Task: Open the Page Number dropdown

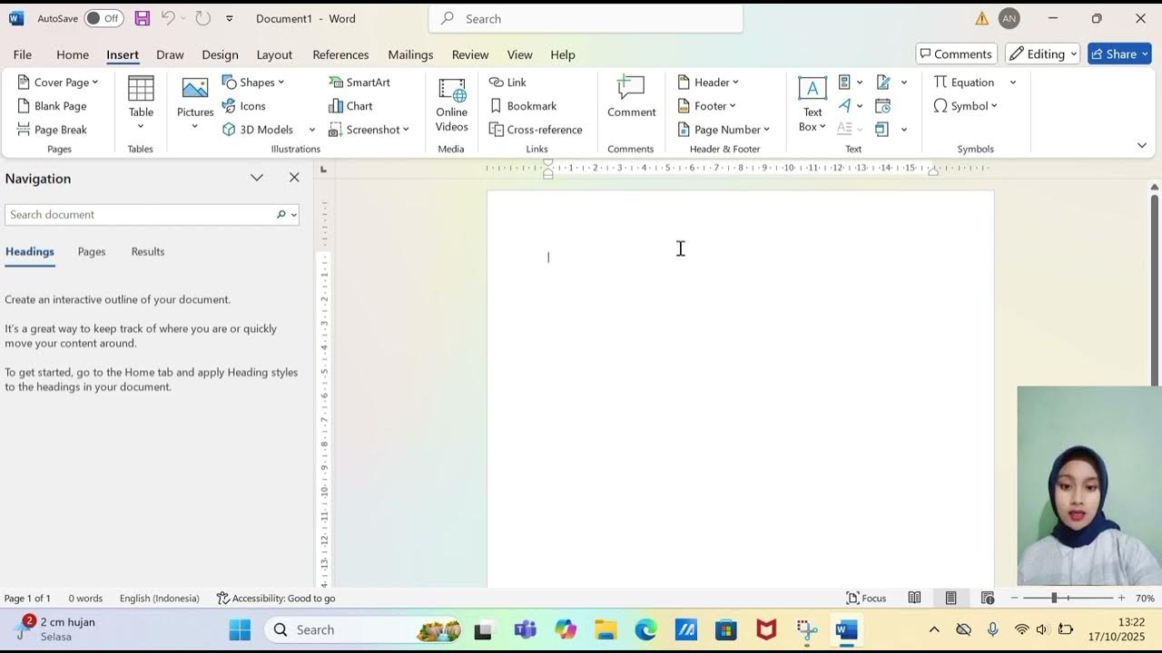Action: click(724, 130)
